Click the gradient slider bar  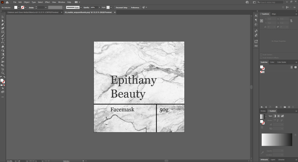pyautogui.click(x=277, y=139)
